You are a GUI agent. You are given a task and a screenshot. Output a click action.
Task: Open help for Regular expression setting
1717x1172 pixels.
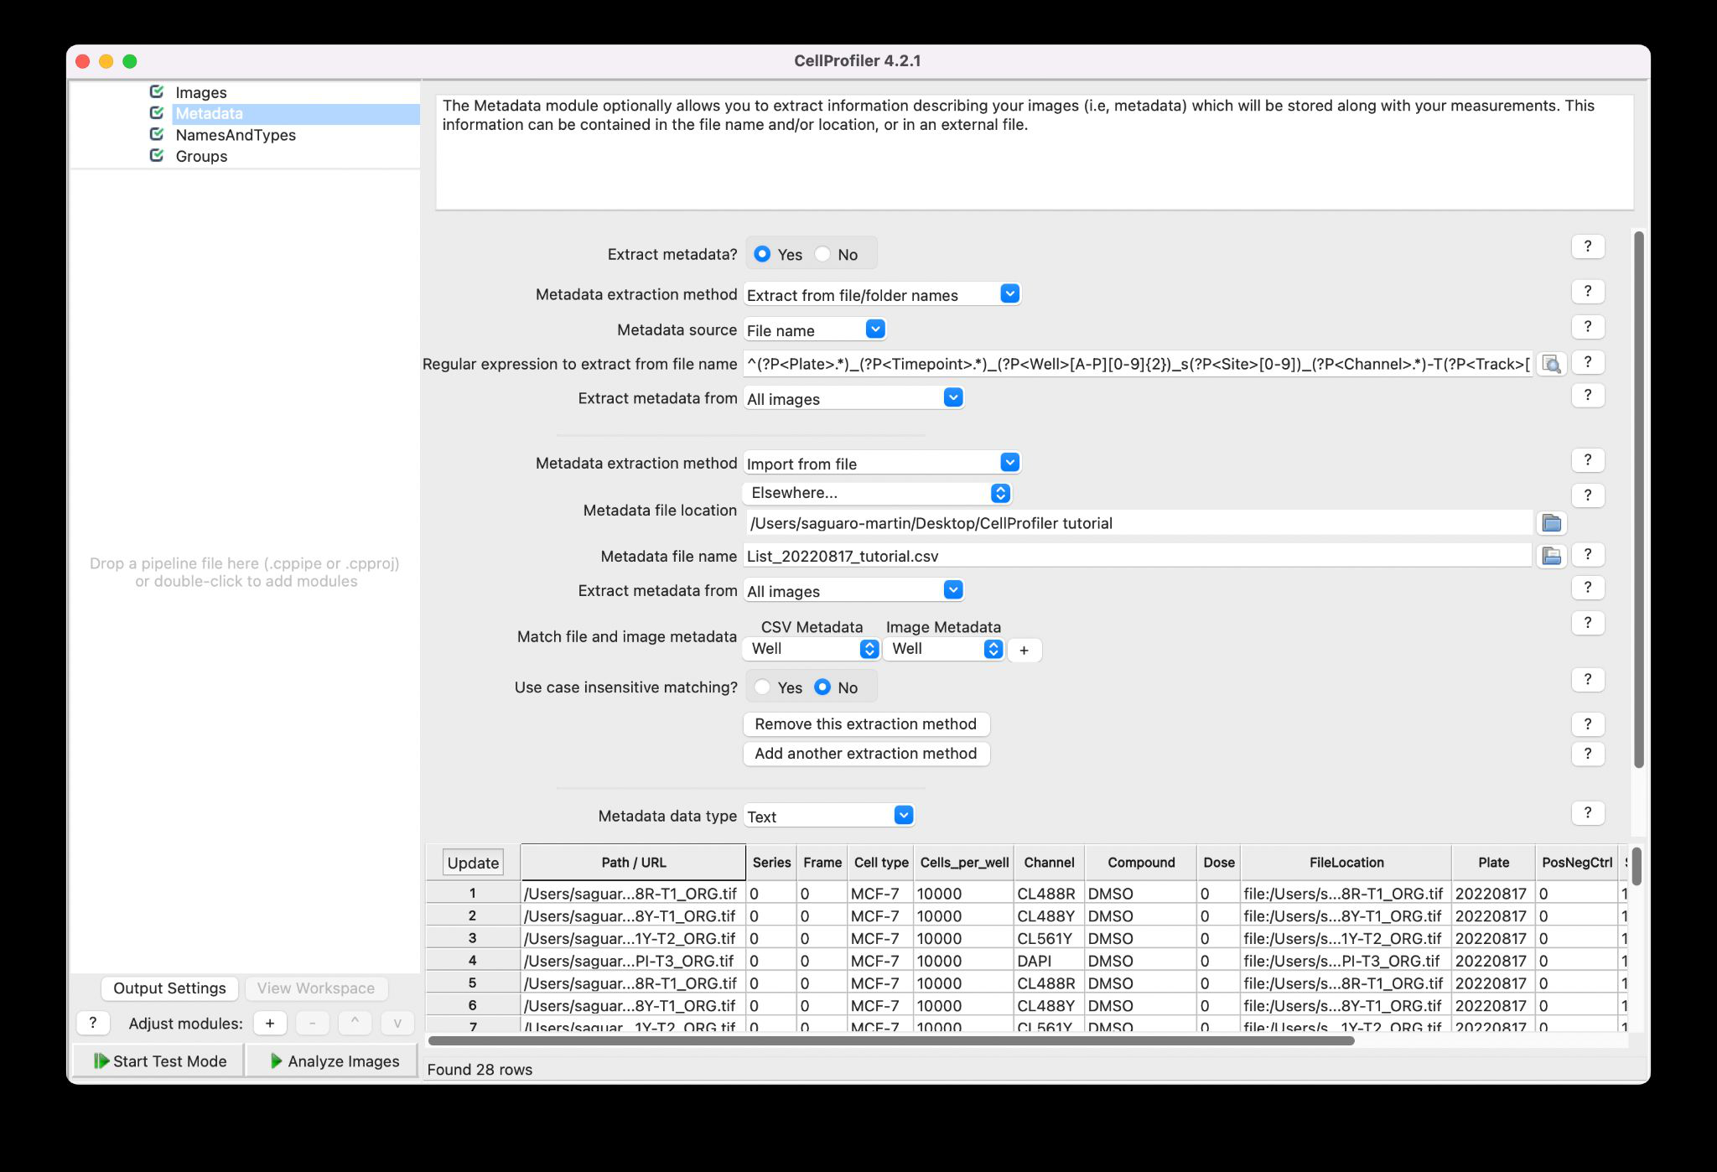coord(1588,362)
